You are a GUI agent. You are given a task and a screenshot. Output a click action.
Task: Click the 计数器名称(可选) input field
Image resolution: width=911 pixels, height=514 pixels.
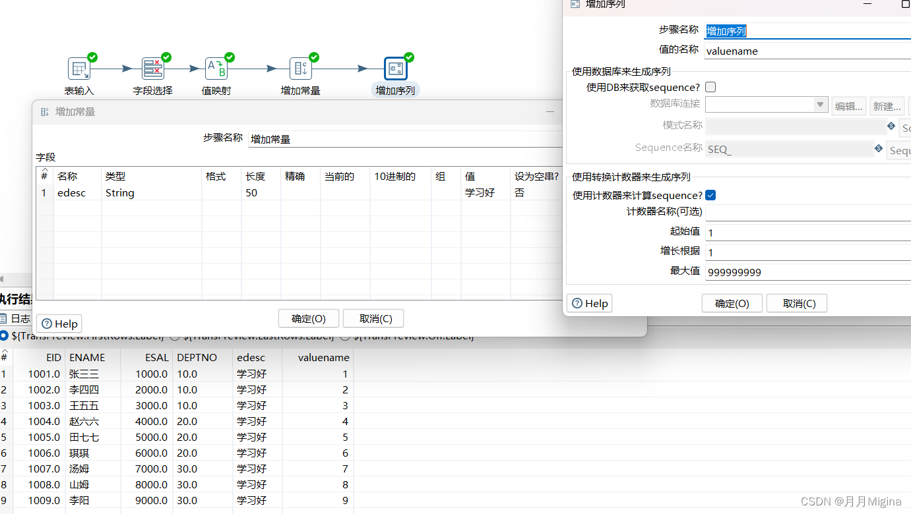(807, 212)
